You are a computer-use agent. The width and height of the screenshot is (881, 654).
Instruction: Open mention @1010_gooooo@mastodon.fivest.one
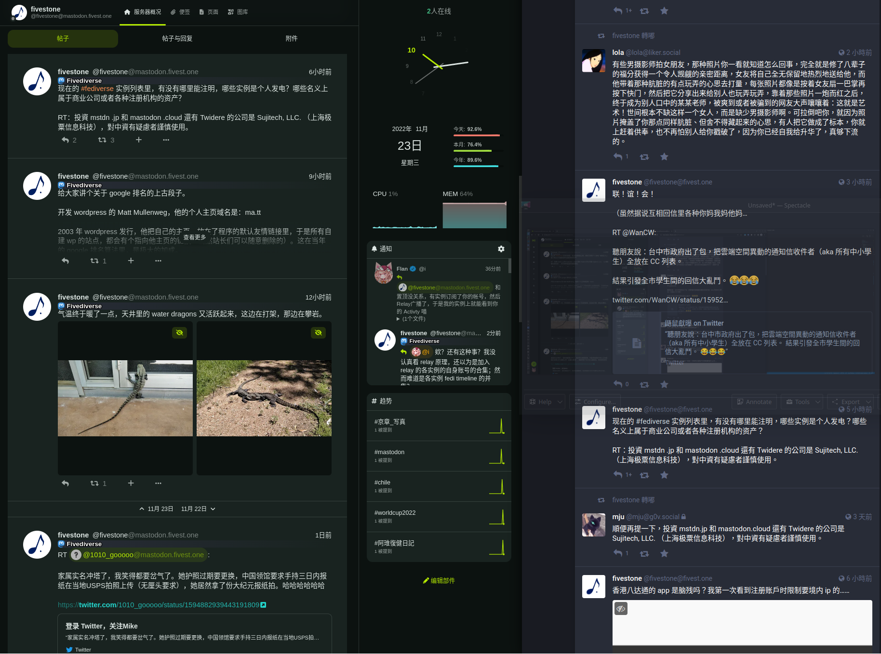coord(138,555)
